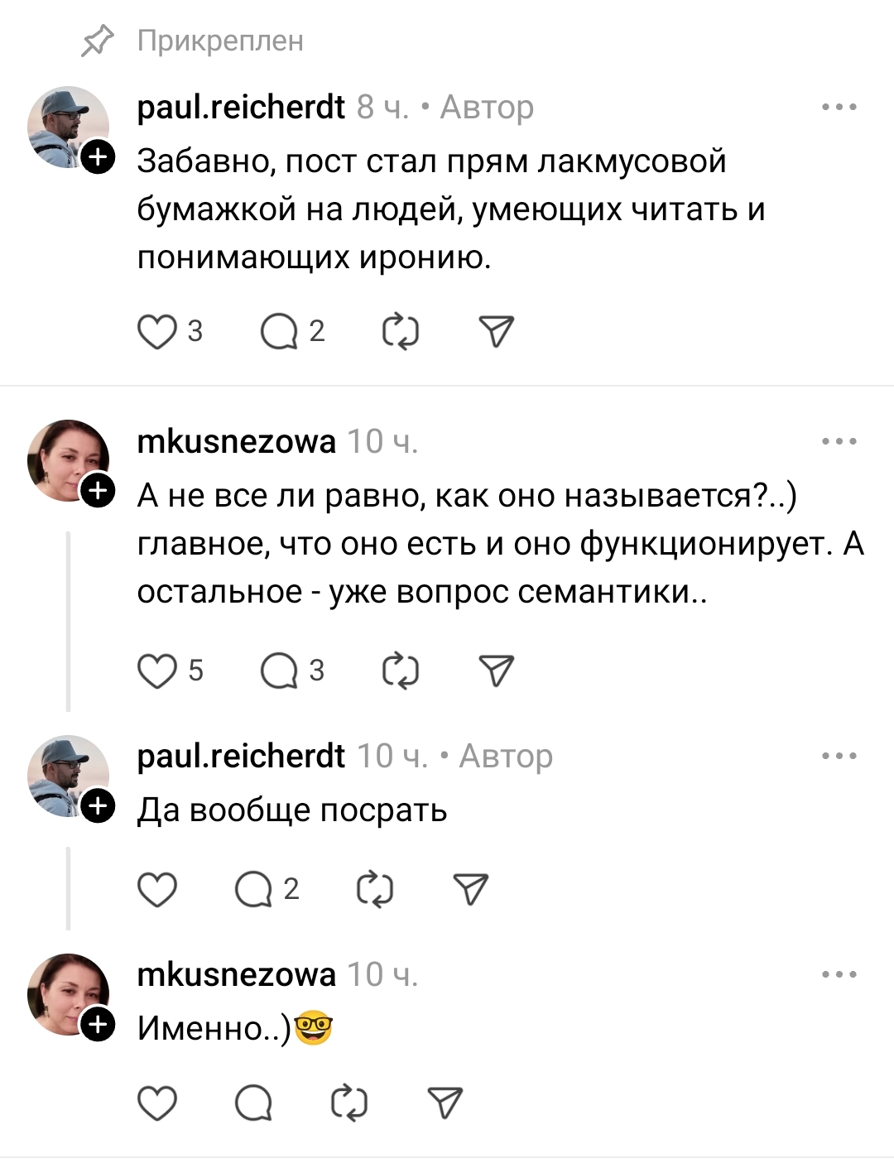Image resolution: width=894 pixels, height=1168 pixels.
Task: Open three-dot menu on pinned comment
Action: pos(839,108)
